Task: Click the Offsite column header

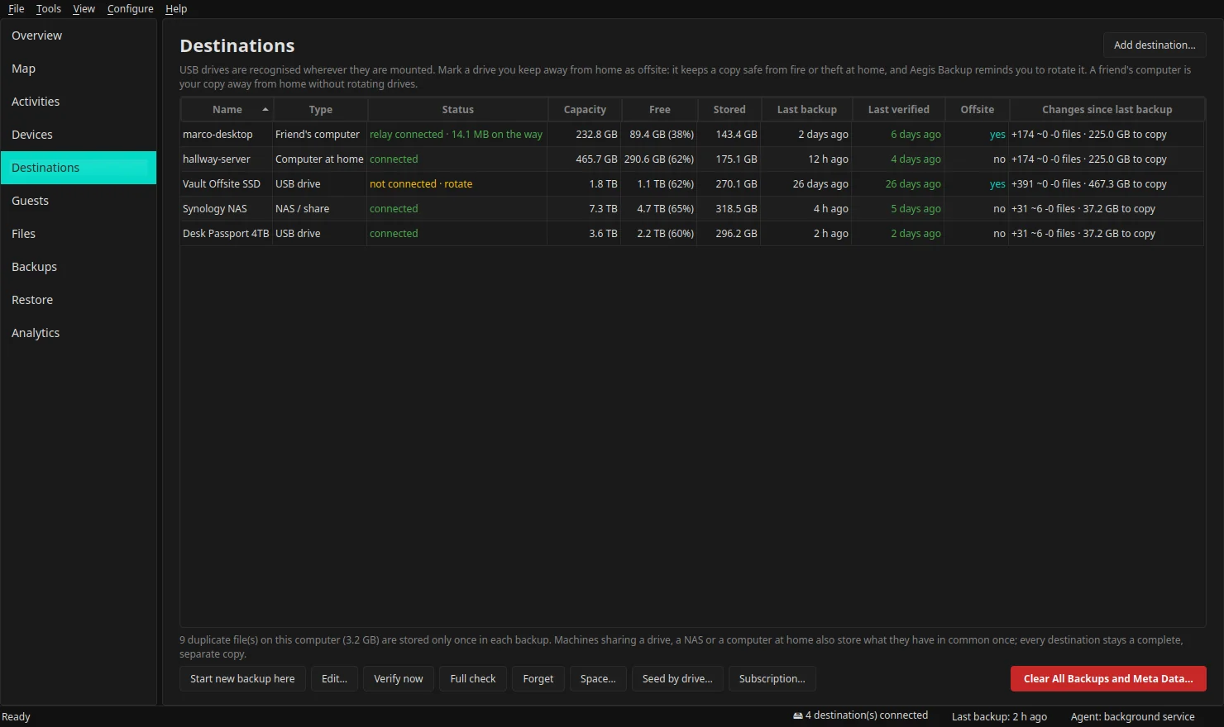Action: (978, 109)
